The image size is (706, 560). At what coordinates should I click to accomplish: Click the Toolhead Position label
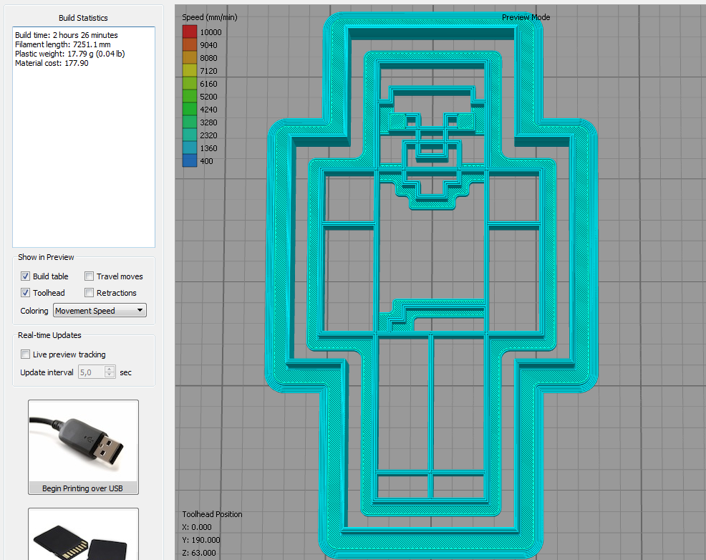212,514
